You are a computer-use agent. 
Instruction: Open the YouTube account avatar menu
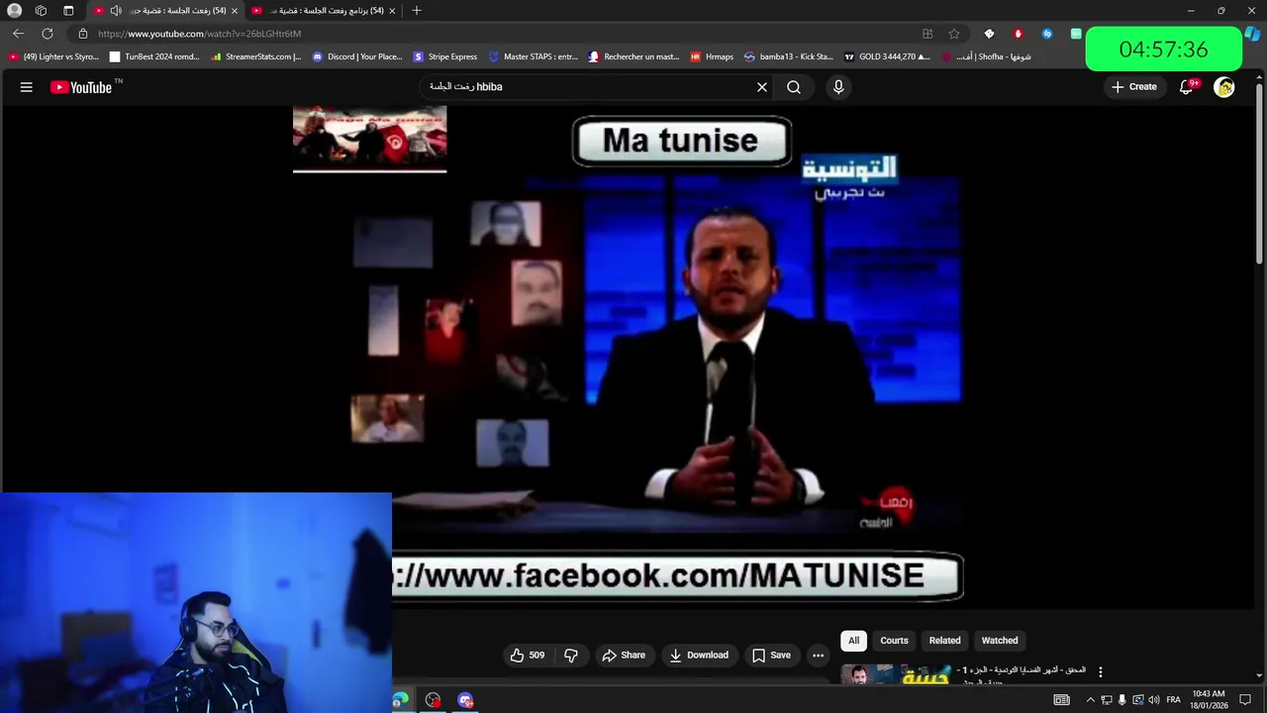tap(1224, 87)
